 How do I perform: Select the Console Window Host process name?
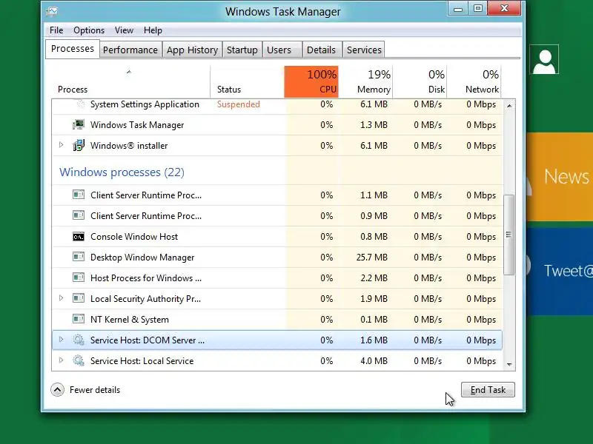[x=134, y=237]
